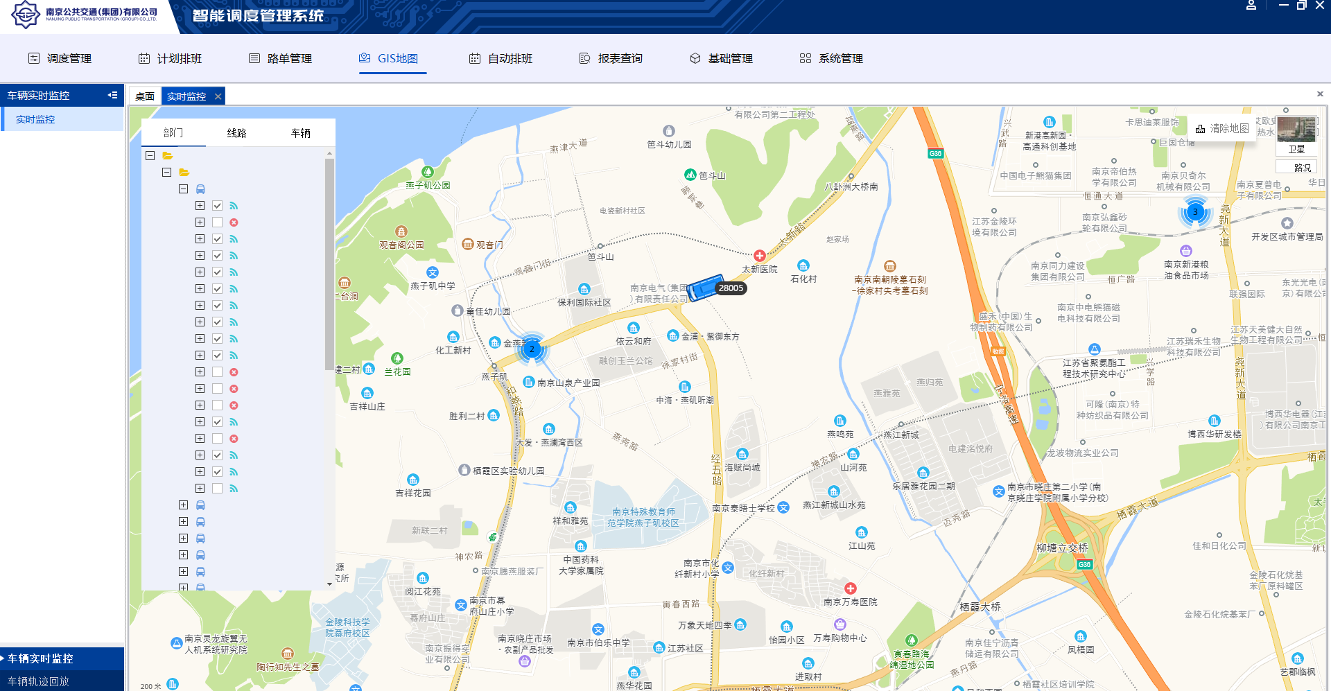1331x691 pixels.
Task: Click the blue cluster marker numbered 2
Action: (532, 350)
